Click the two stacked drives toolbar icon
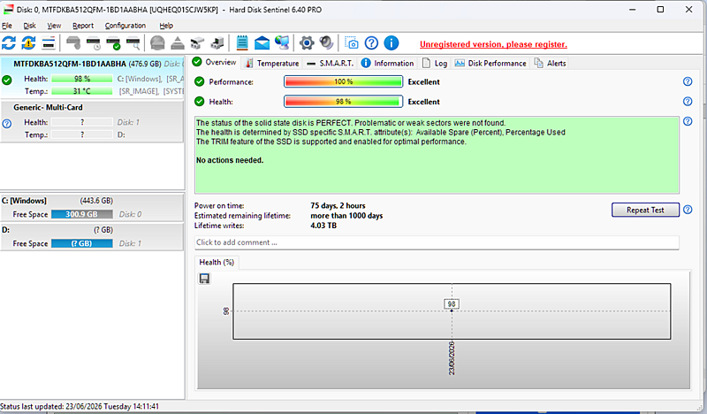This screenshot has width=707, height=414. [x=197, y=43]
